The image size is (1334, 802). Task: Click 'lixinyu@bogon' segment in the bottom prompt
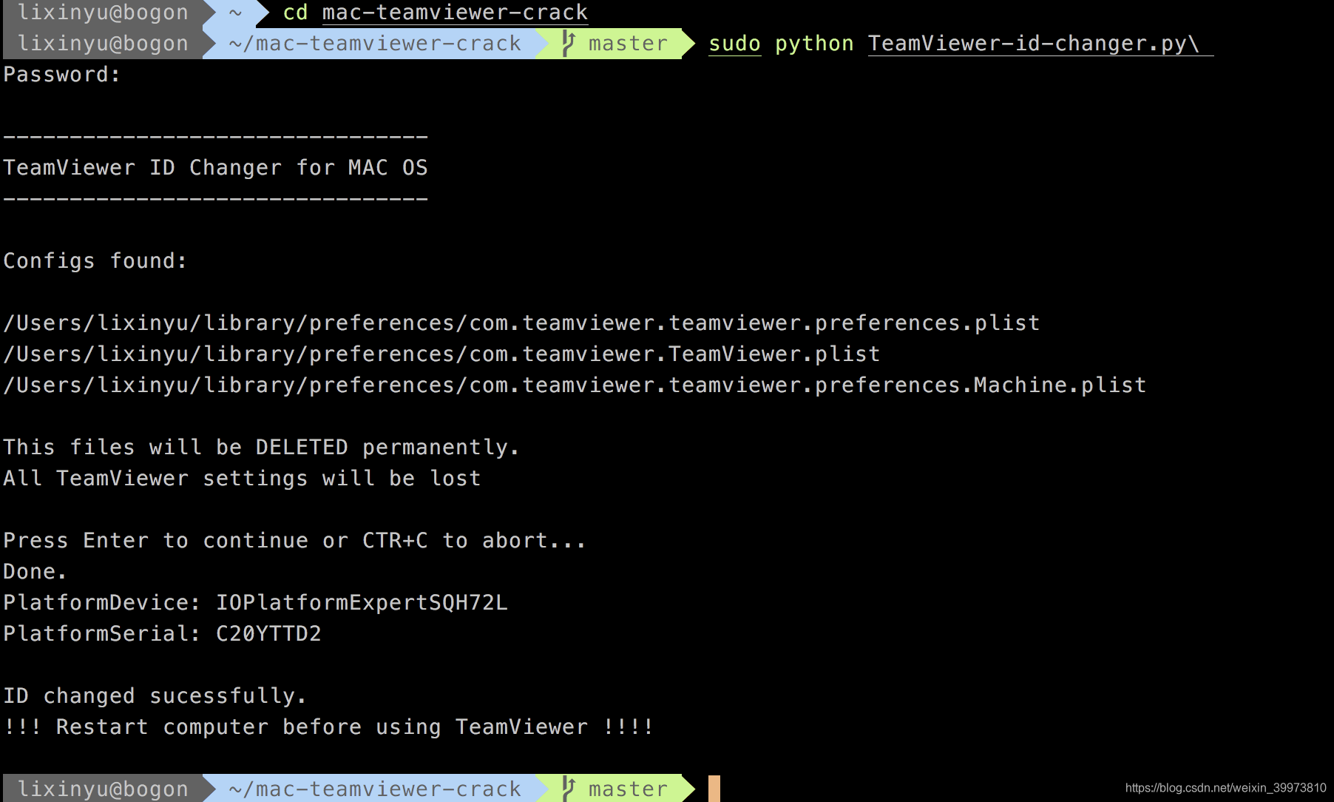pyautogui.click(x=103, y=789)
